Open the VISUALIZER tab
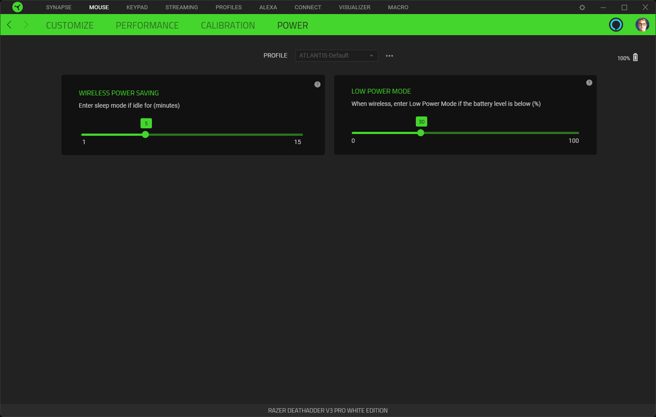Image resolution: width=656 pixels, height=417 pixels. 355,7
